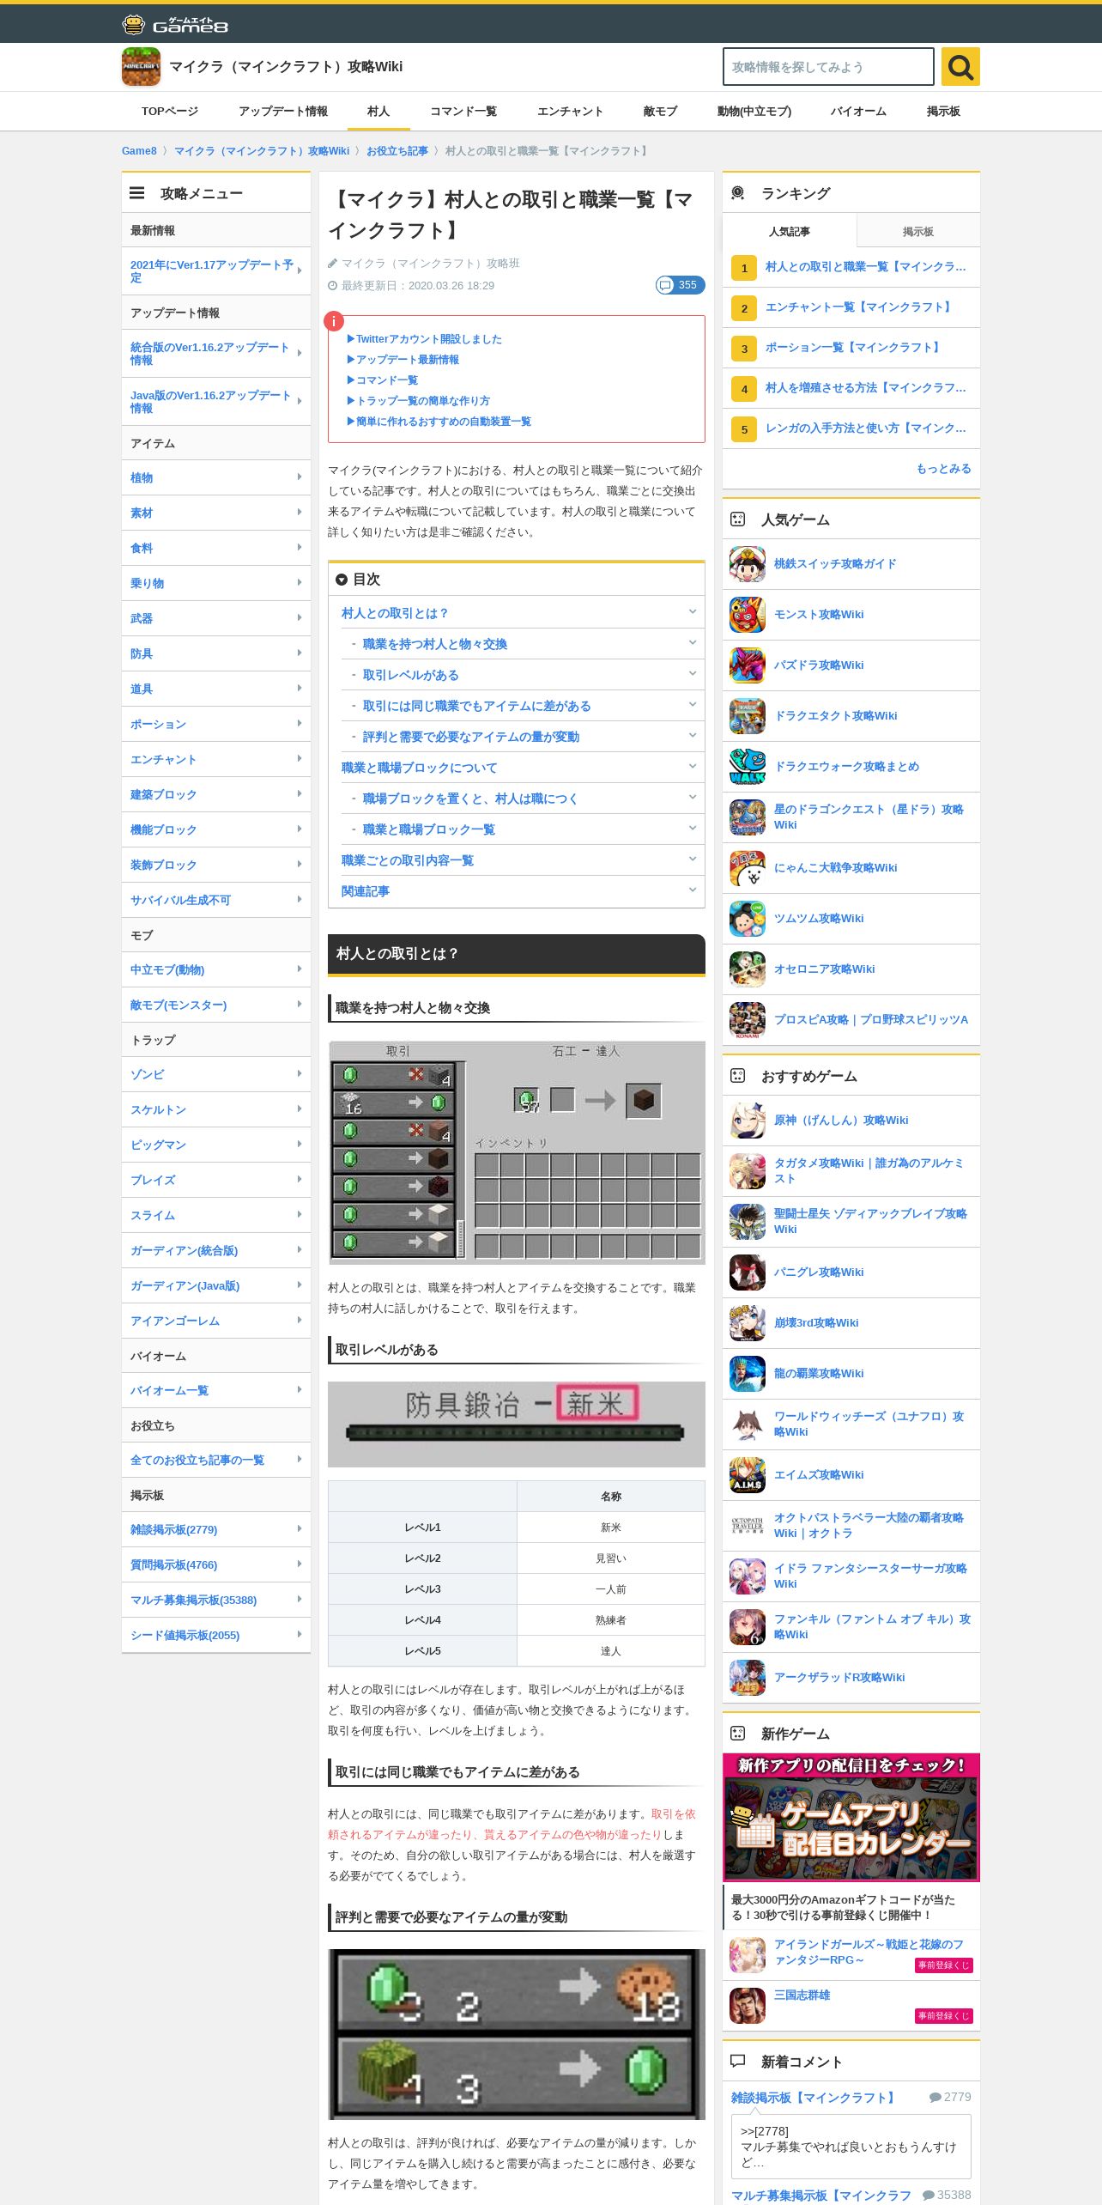Open 龍の覇業攻略Wiki game icon
This screenshot has height=2205, width=1102.
point(748,1374)
